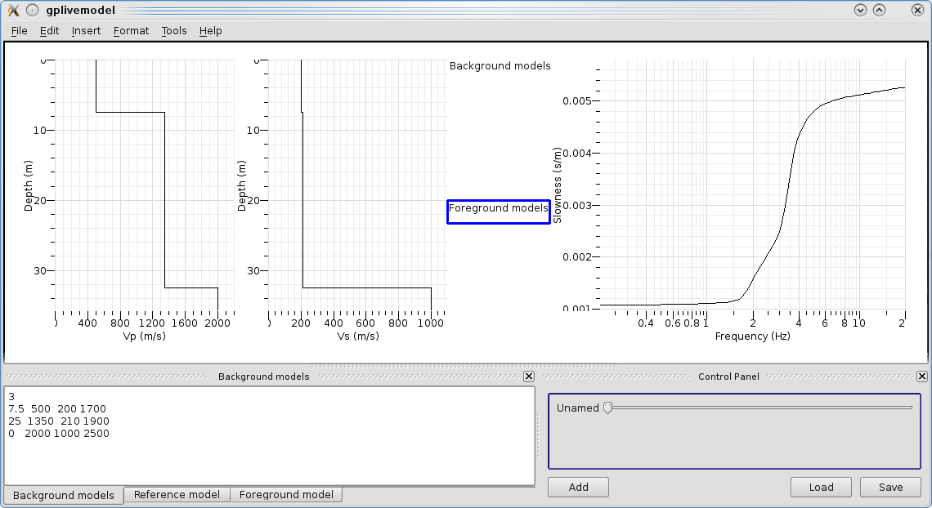Open the Insert menu
Viewport: 932px width, 508px height.
(x=86, y=31)
